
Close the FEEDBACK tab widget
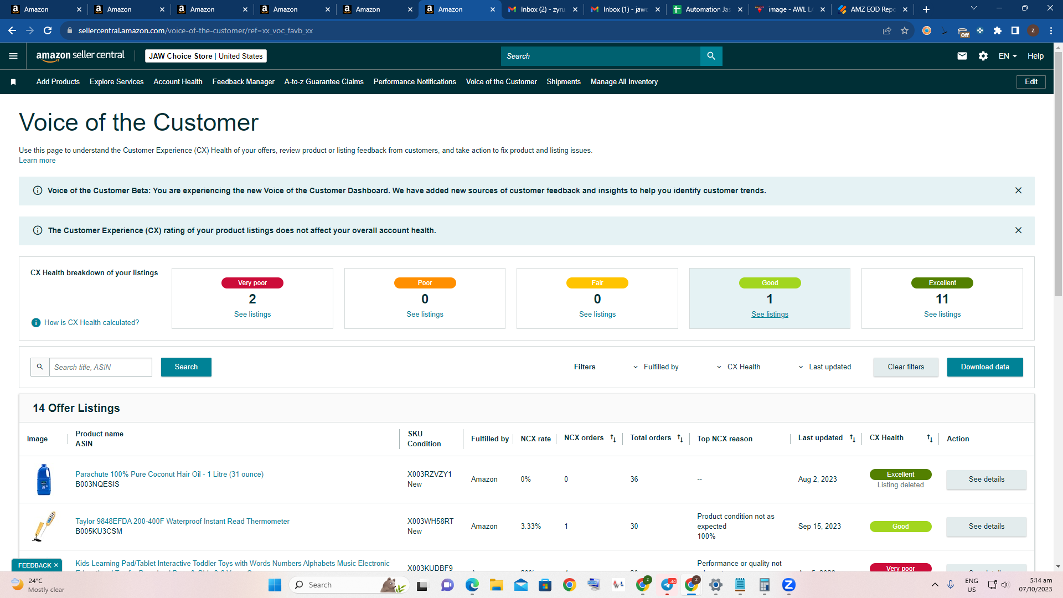[56, 565]
